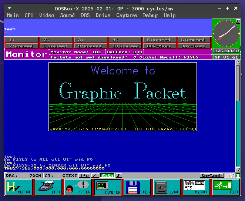Open the Capture menu
The image size is (245, 201).
pyautogui.click(x=127, y=15)
